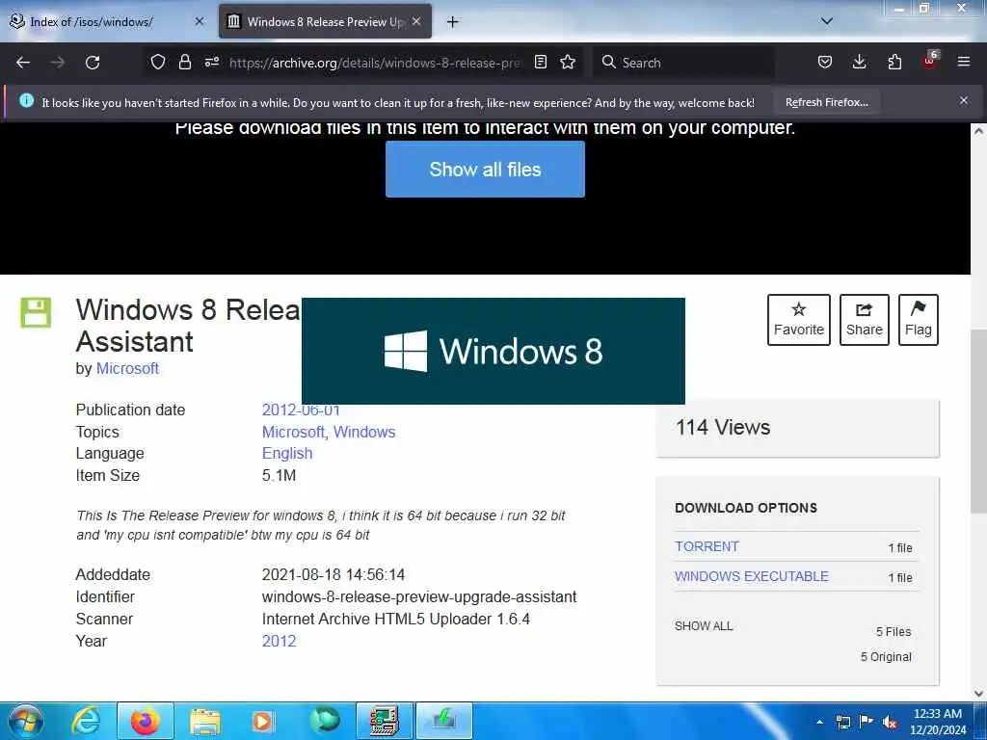The width and height of the screenshot is (987, 740).
Task: Open the Microsoft author link
Action: [x=127, y=369]
